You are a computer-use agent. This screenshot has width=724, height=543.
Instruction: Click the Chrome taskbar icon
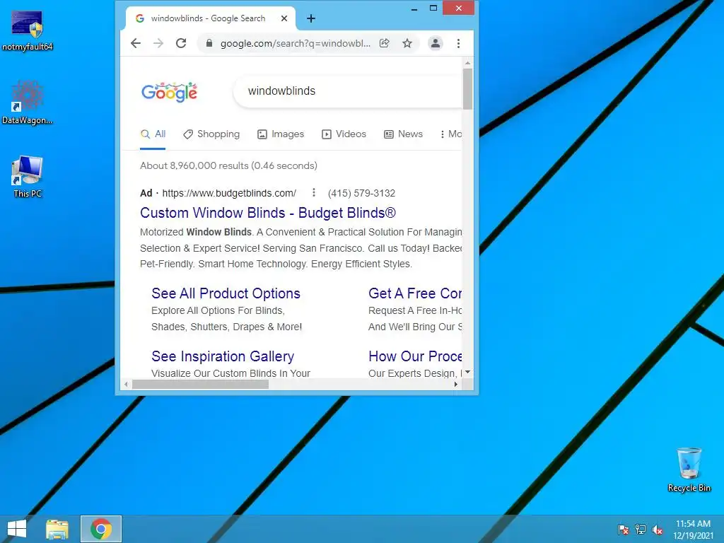pyautogui.click(x=101, y=529)
